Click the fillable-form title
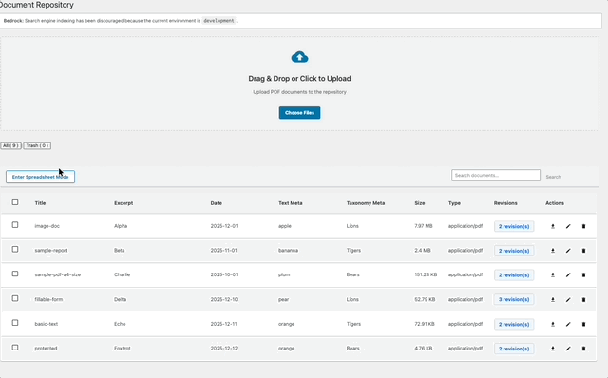This screenshot has width=608, height=378. point(48,299)
